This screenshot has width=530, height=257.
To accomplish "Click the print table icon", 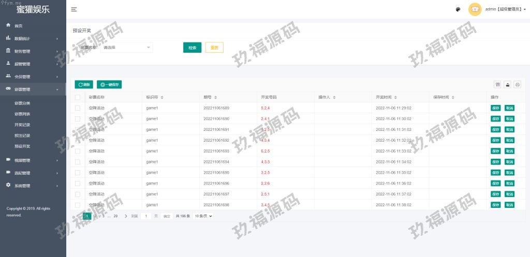I will tap(517, 85).
